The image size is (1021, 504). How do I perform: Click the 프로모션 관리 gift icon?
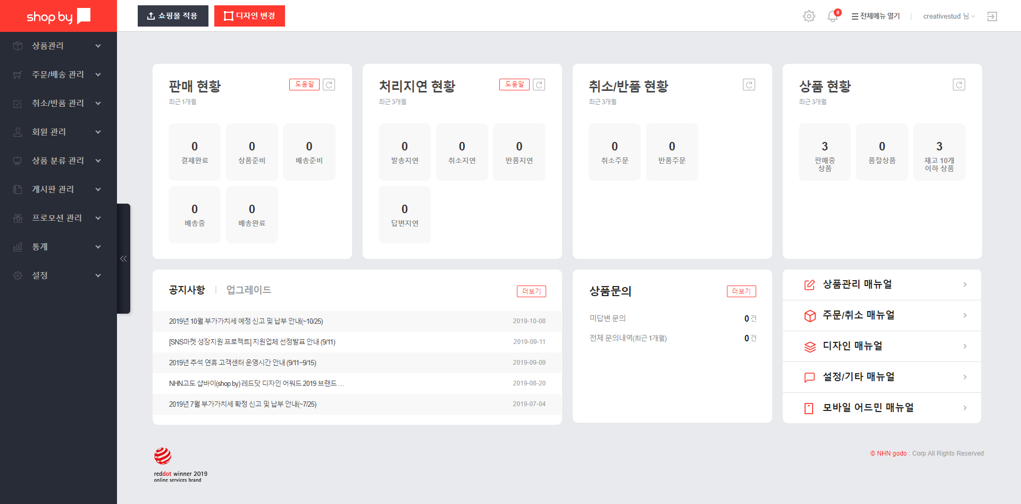pos(18,217)
